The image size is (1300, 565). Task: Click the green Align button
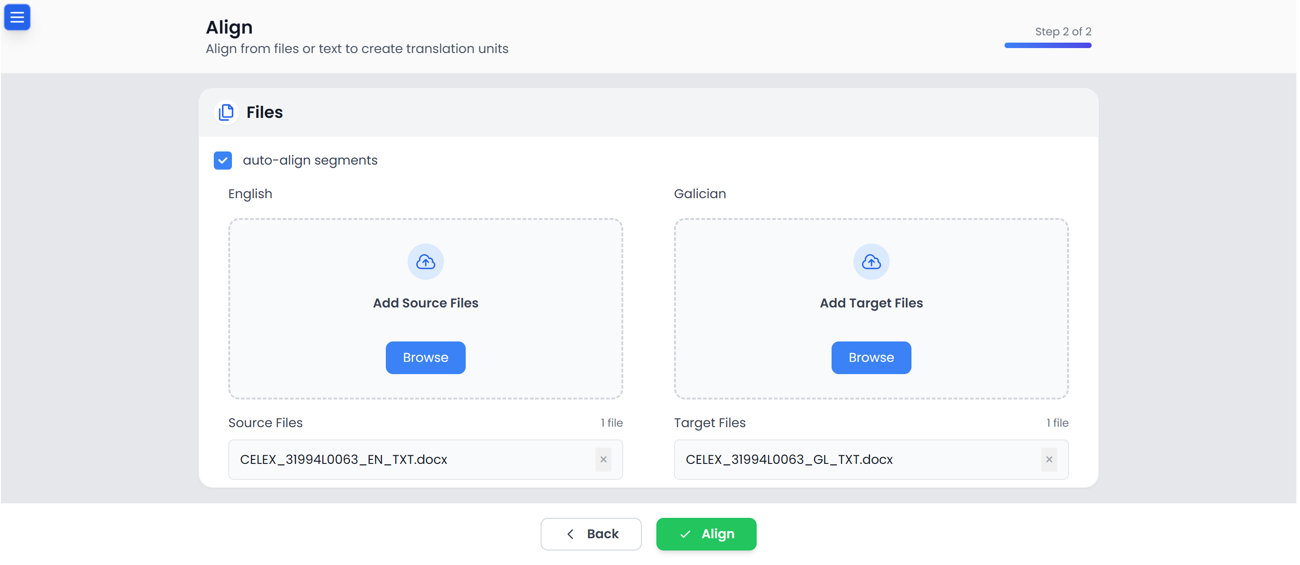click(x=706, y=534)
